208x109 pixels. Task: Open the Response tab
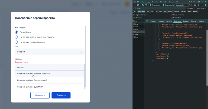pos(177,21)
